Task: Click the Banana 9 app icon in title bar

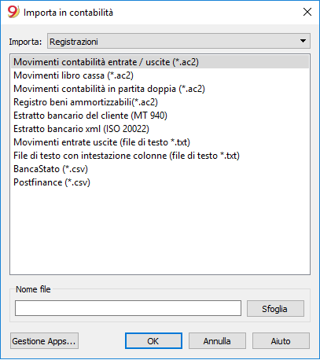Action: click(x=13, y=12)
